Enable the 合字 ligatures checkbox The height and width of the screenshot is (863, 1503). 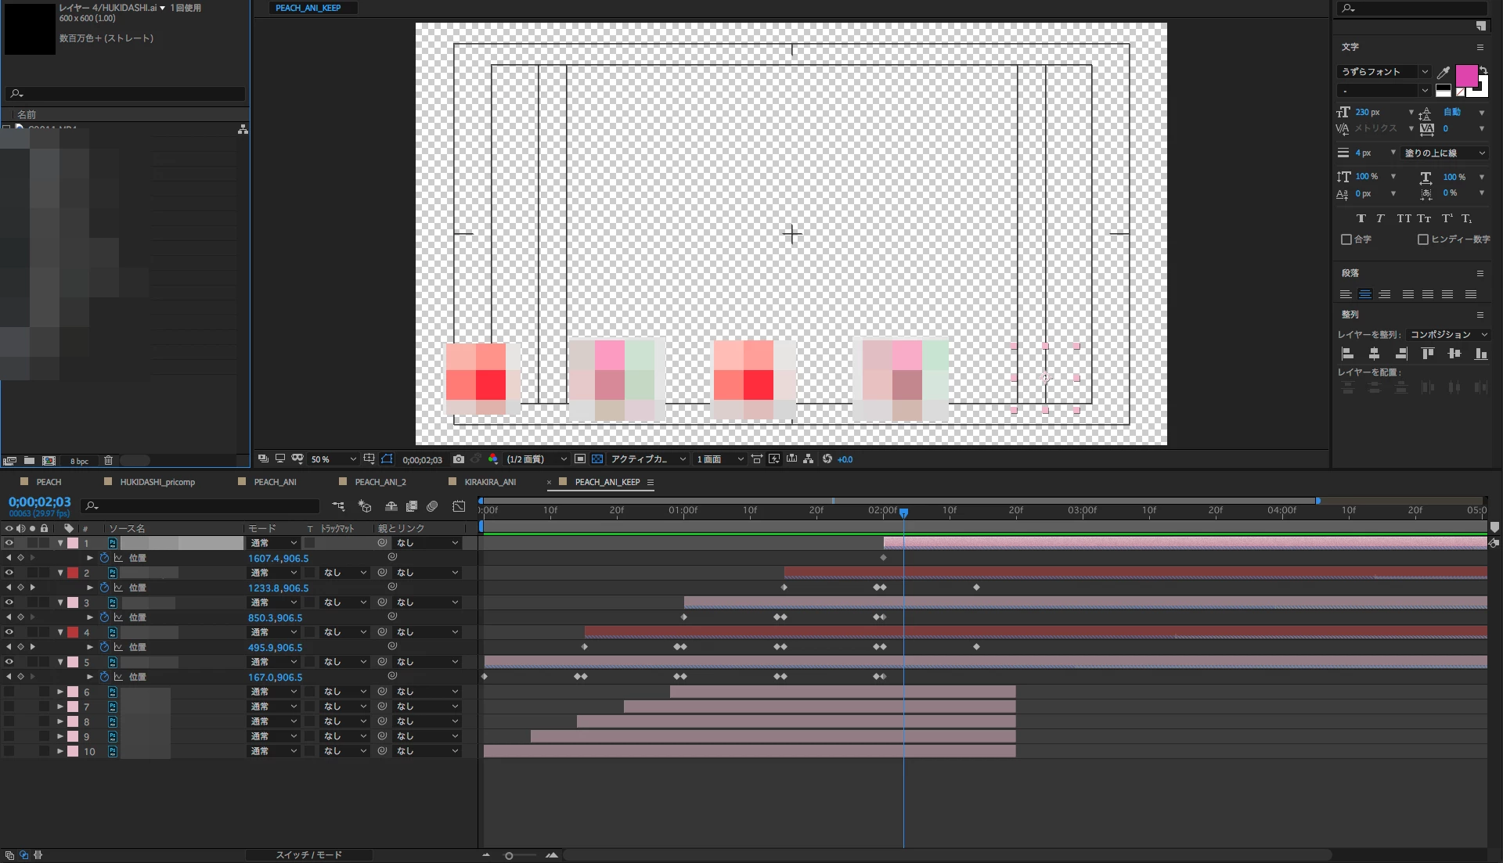[x=1346, y=239]
